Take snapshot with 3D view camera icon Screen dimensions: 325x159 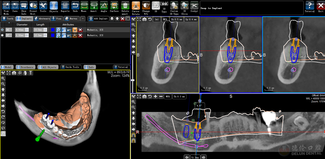point(14,73)
